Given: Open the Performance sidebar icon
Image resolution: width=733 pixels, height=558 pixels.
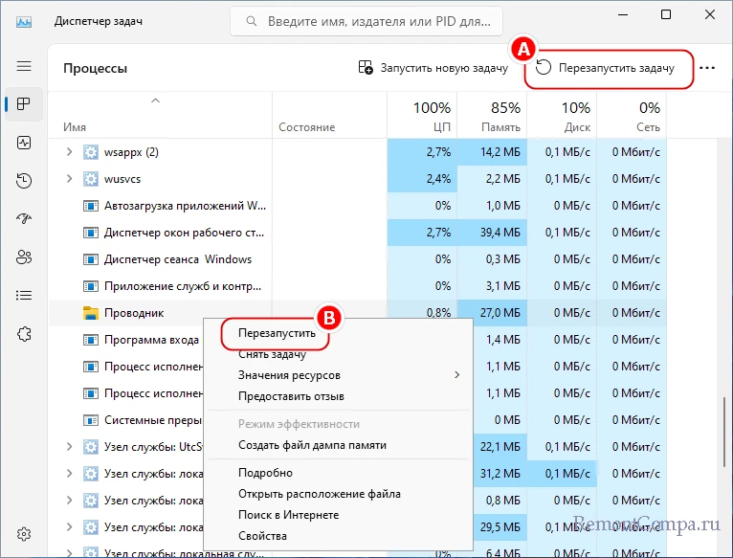Looking at the screenshot, I should [24, 143].
